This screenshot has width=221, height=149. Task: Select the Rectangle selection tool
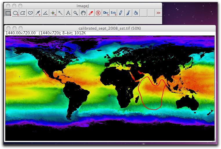[8, 13]
